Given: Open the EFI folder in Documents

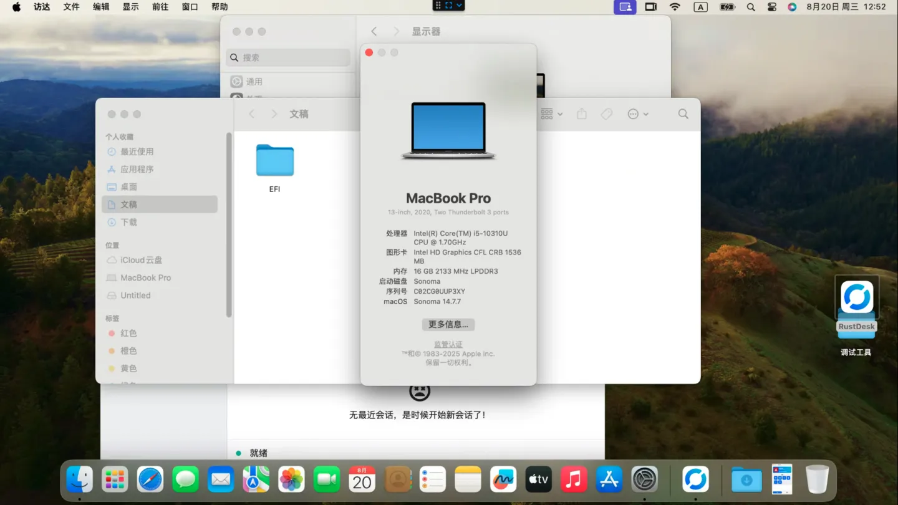Looking at the screenshot, I should 274,161.
